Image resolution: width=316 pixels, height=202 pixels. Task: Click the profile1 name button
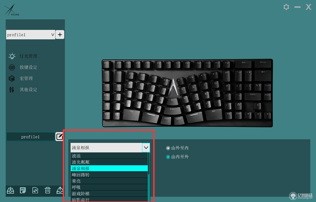[30, 137]
